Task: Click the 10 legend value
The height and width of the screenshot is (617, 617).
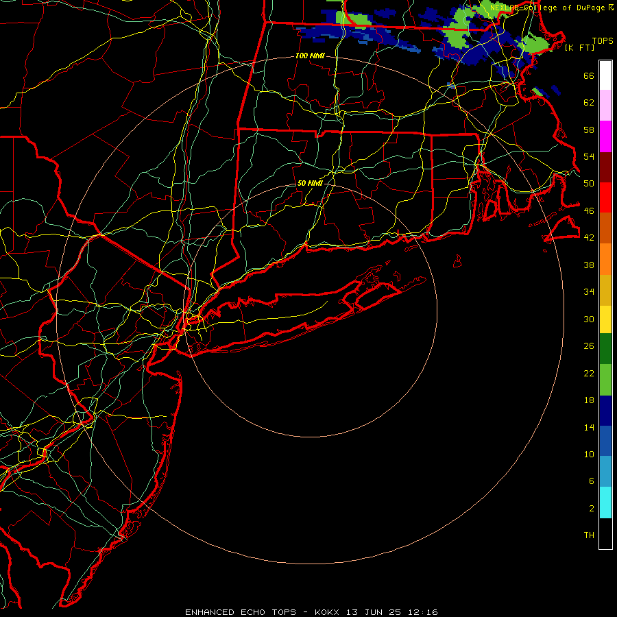Action: tap(589, 454)
